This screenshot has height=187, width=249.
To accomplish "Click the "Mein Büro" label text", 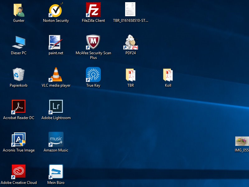I will [56, 183].
